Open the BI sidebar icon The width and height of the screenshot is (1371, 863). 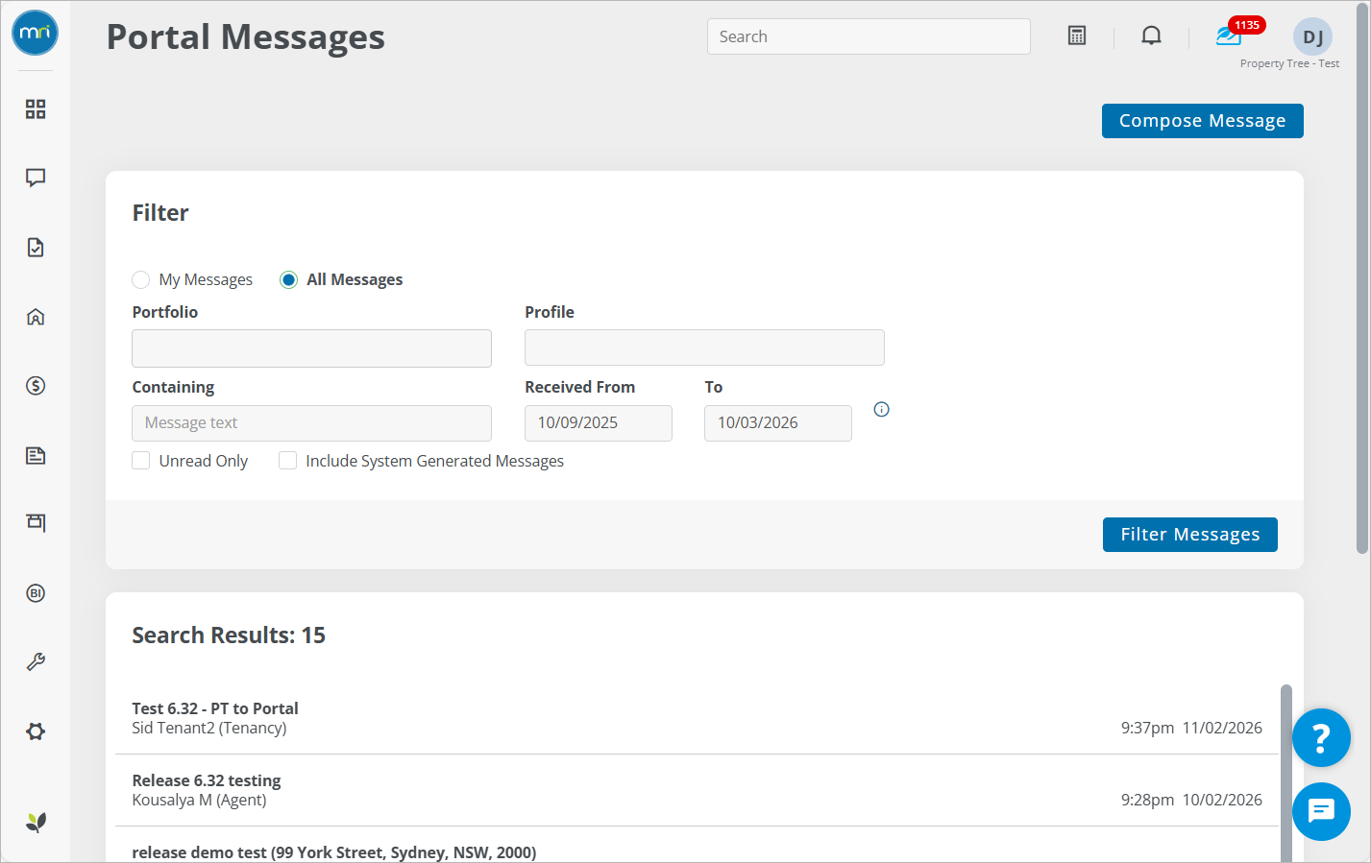(36, 593)
